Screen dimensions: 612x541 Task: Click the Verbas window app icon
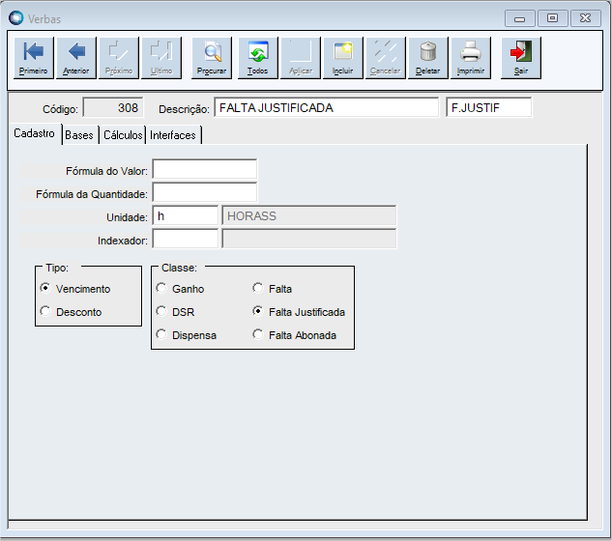(16, 18)
